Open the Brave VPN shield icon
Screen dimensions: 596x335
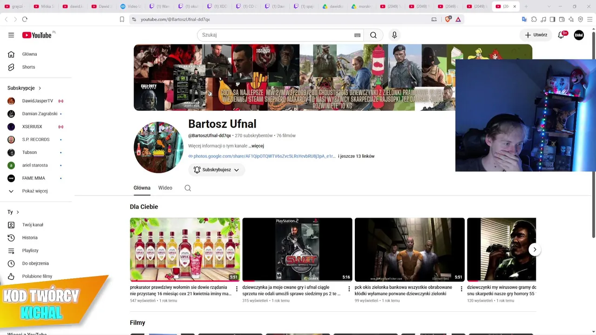pyautogui.click(x=581, y=19)
